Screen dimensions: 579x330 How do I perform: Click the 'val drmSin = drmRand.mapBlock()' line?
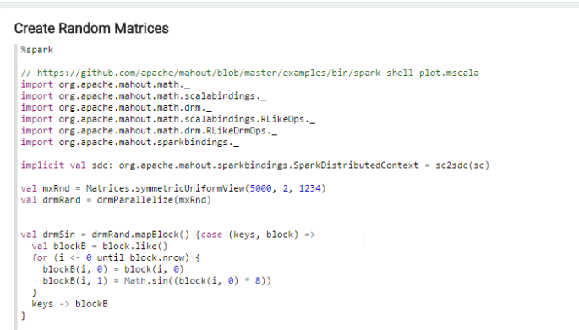167,235
